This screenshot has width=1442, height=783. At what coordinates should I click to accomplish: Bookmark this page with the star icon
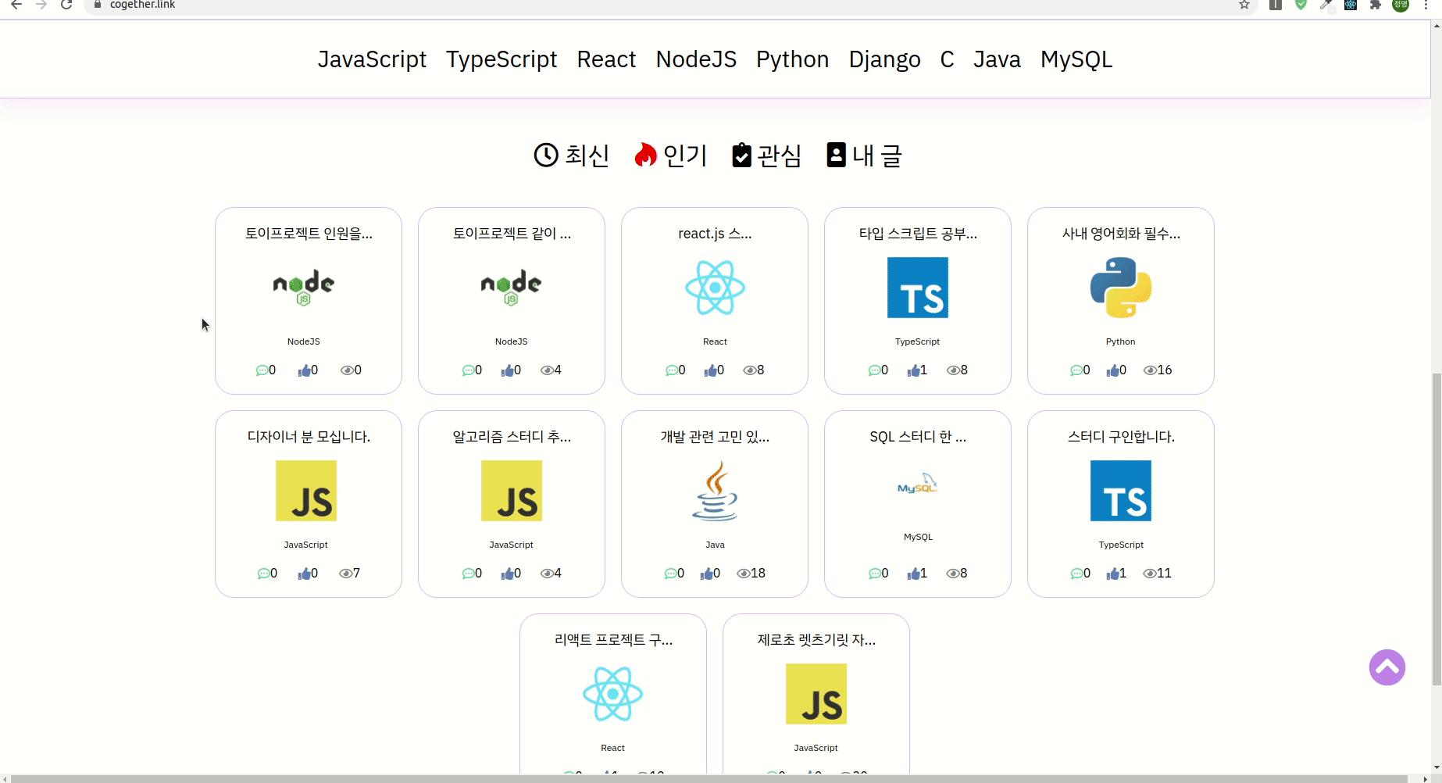[1244, 5]
